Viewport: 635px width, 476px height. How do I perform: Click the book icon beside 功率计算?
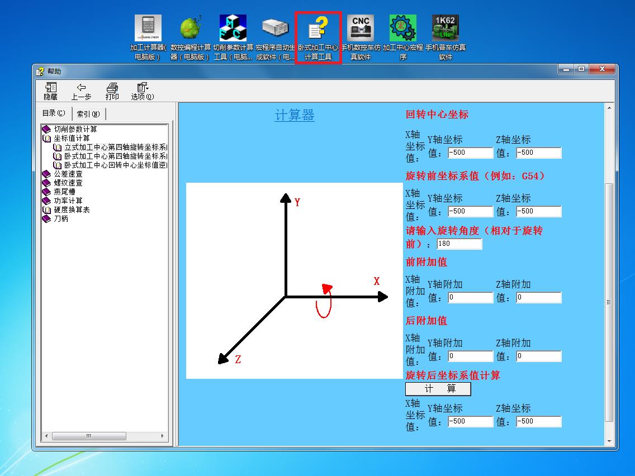tap(46, 201)
